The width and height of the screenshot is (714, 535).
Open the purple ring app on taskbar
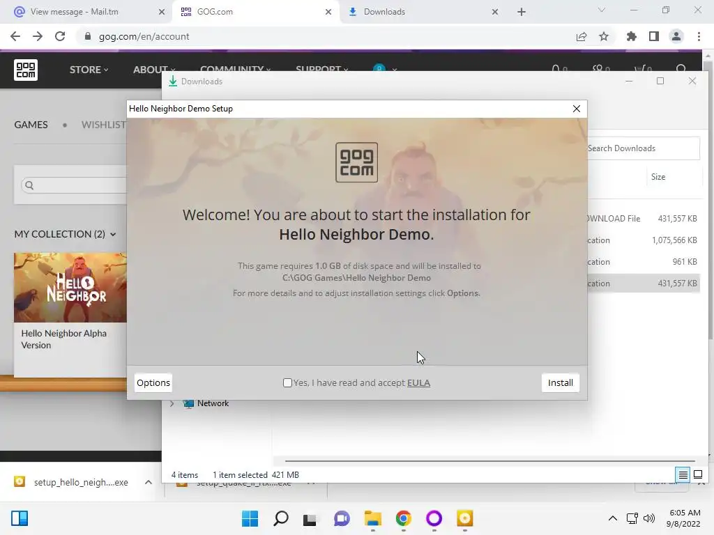coord(434,518)
